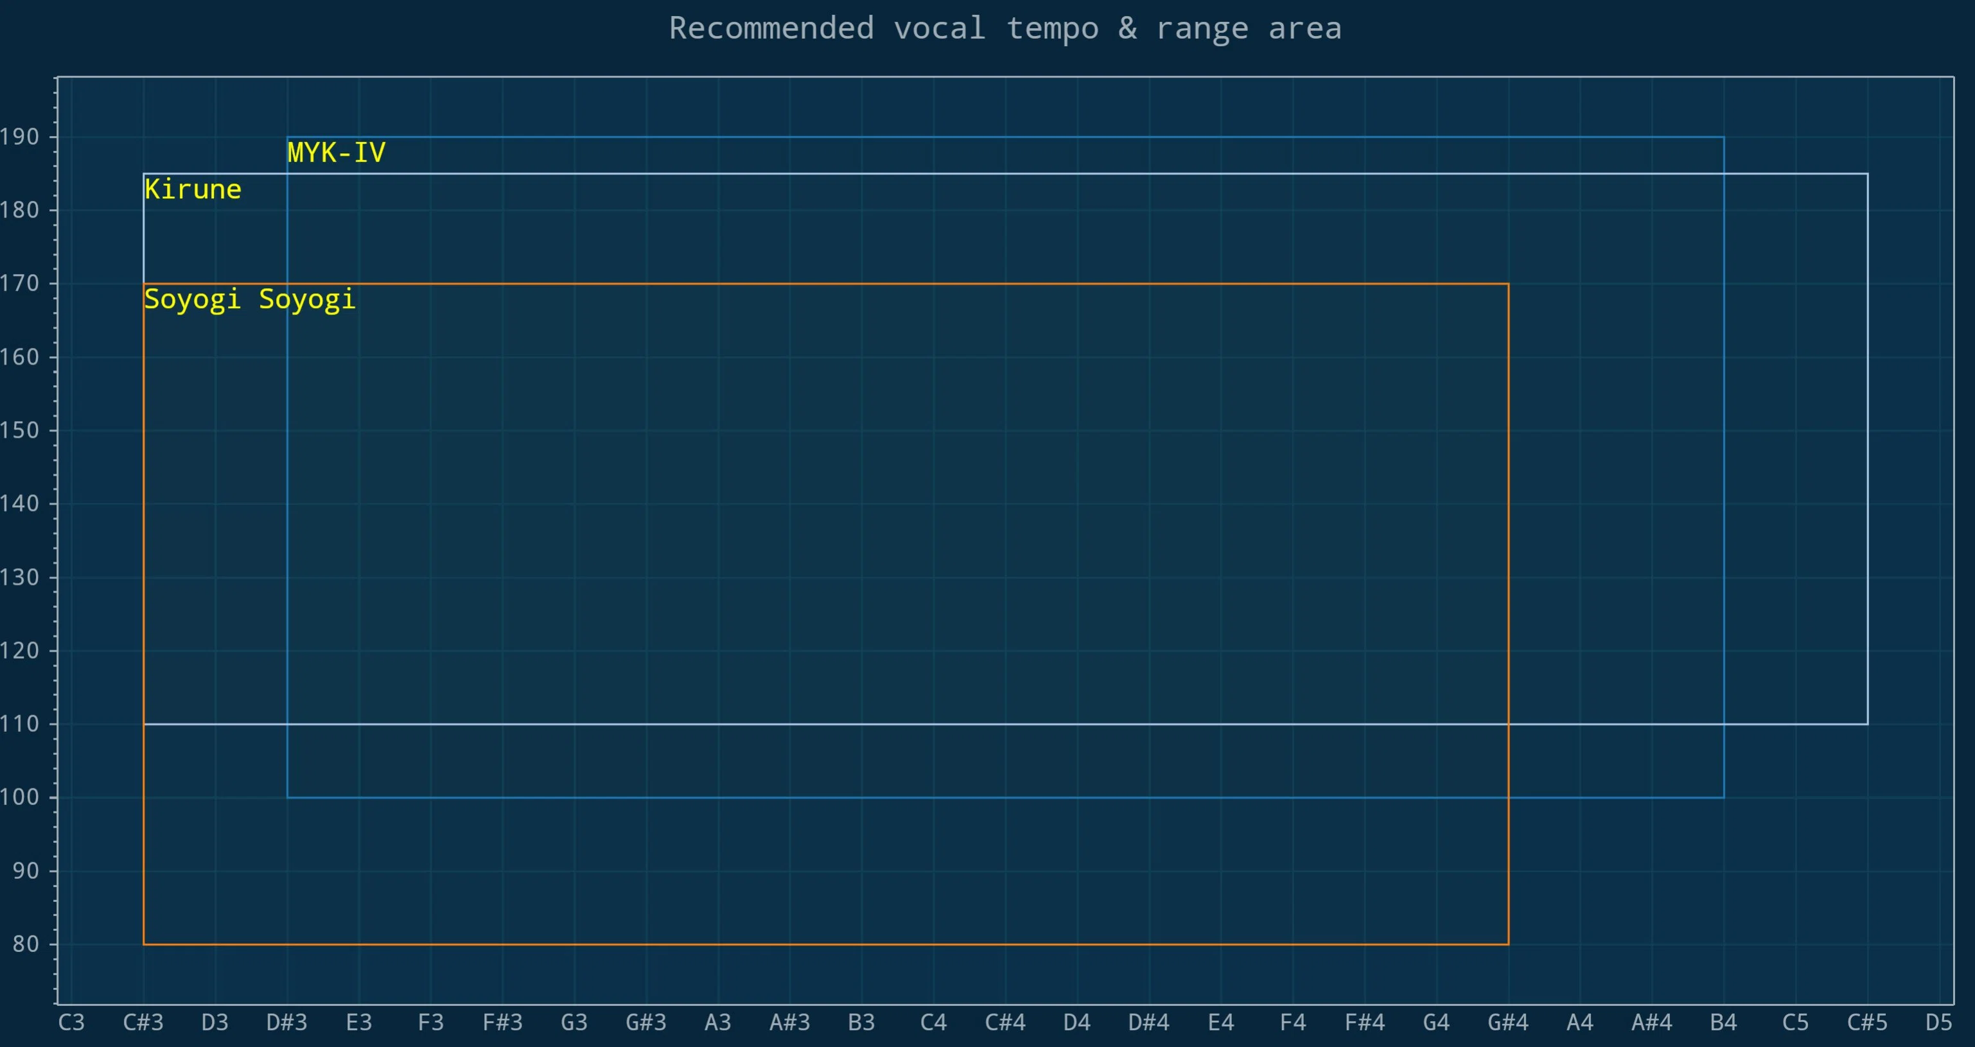Select the F4 note tick label
The height and width of the screenshot is (1047, 1975).
[x=1293, y=1023]
